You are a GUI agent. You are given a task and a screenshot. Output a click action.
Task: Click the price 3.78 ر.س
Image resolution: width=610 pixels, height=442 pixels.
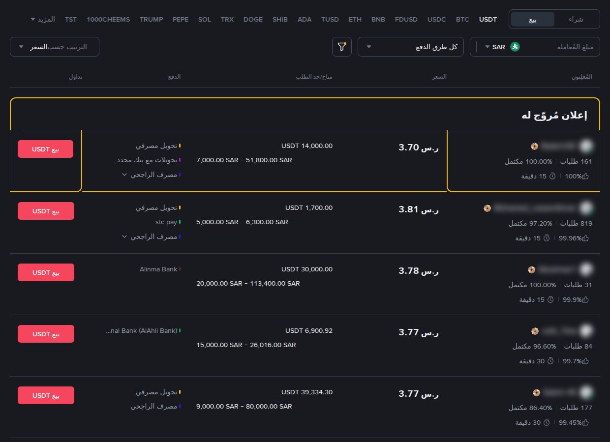pos(418,270)
